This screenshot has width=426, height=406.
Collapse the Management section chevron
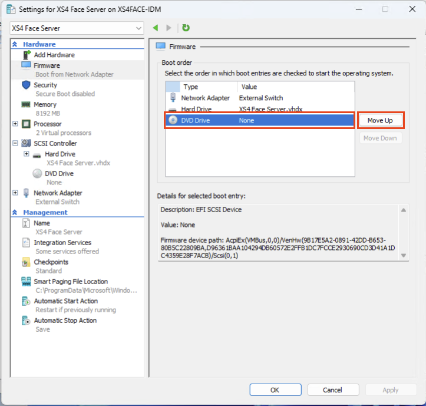15,212
